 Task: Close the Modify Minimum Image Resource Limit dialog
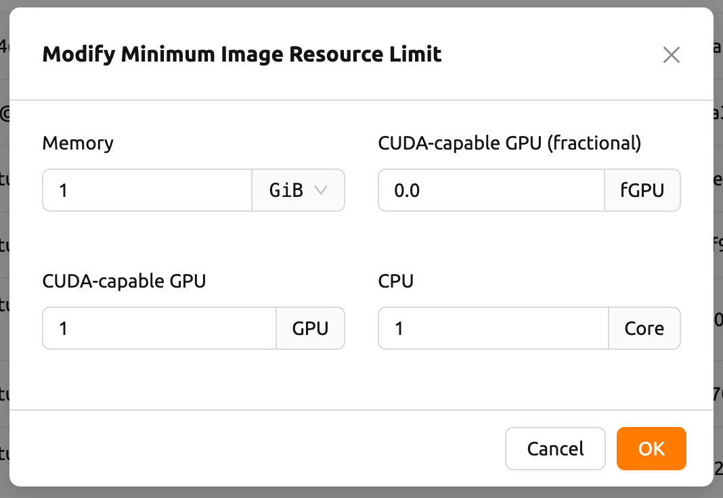pos(671,55)
